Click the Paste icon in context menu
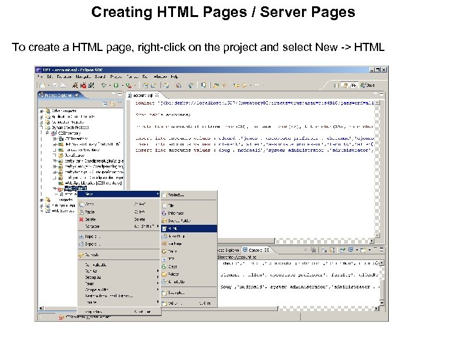453x340 pixels. coord(81,212)
